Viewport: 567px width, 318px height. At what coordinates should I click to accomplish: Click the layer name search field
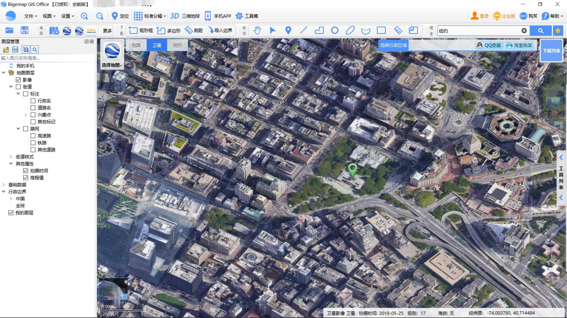coord(48,58)
